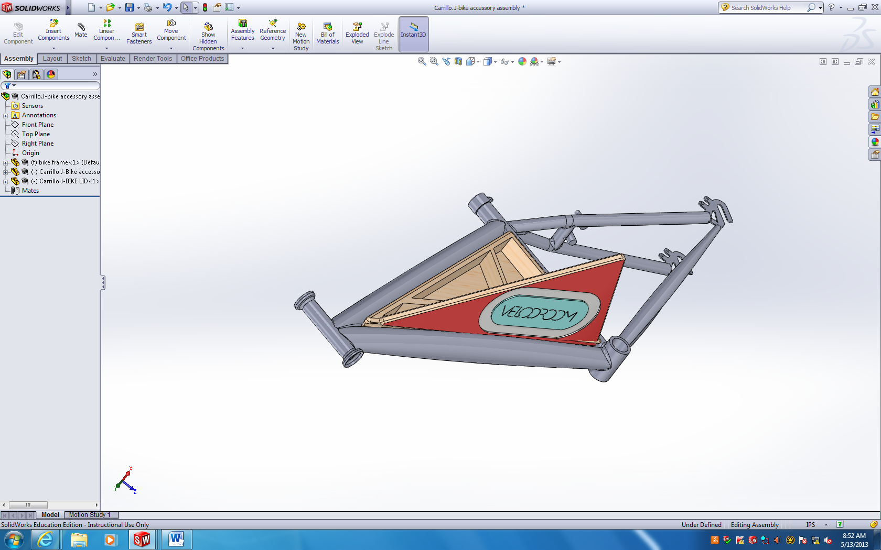Expand the SolidWorks main menu arrow

[68, 7]
